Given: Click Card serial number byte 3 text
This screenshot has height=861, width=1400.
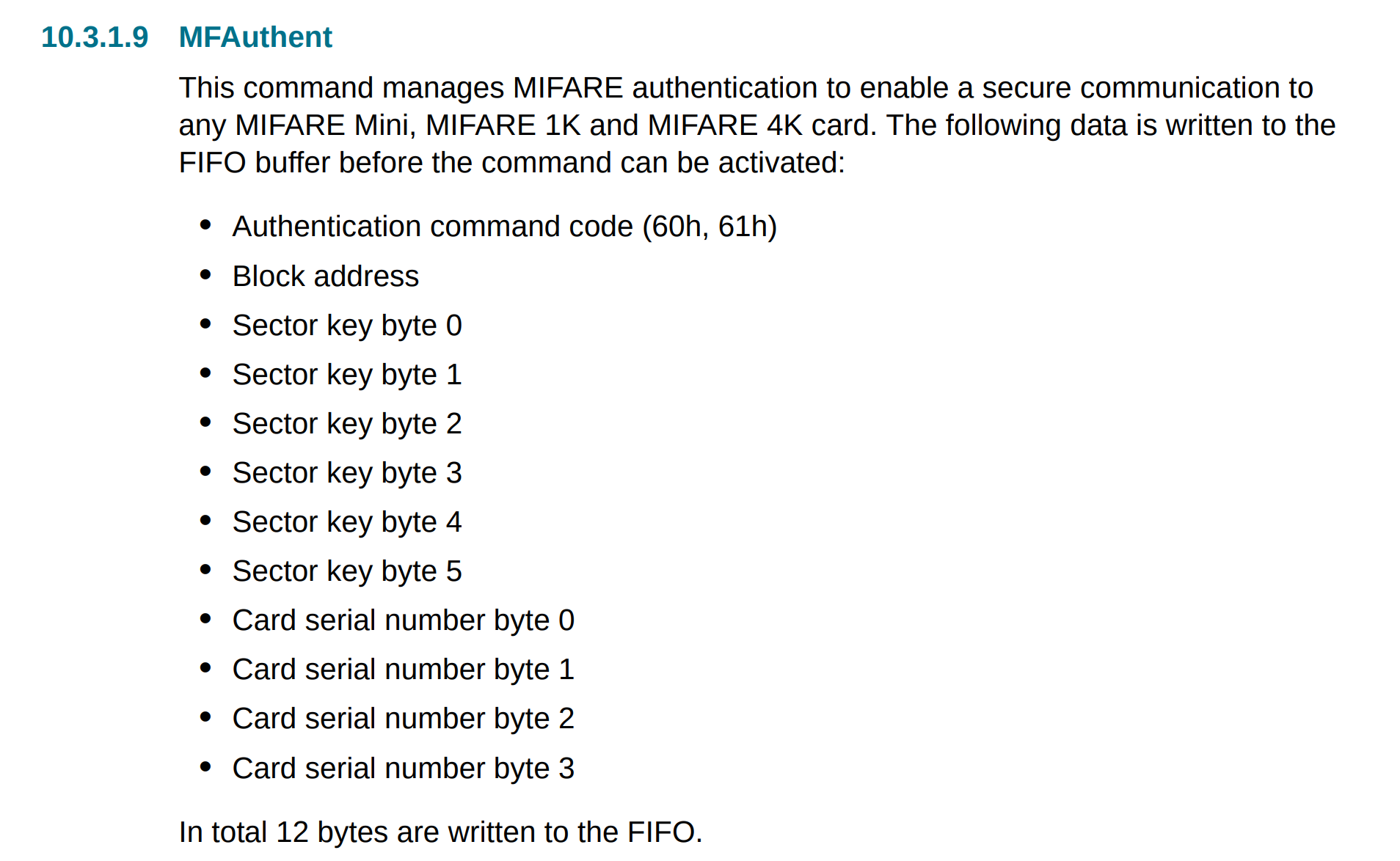Looking at the screenshot, I should tap(404, 769).
